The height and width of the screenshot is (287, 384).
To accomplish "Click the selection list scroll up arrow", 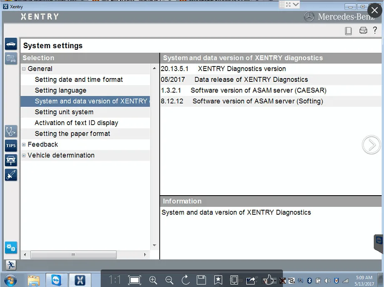I will (x=154, y=69).
